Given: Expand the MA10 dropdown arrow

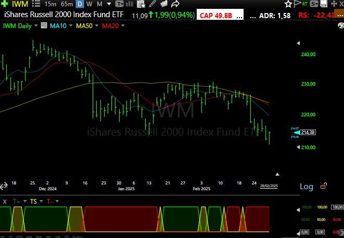Looking at the screenshot, I should (71, 25).
